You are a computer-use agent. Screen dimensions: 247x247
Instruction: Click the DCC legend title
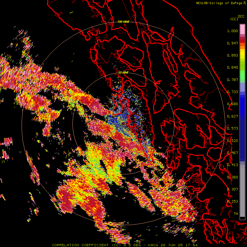click(x=241, y=16)
